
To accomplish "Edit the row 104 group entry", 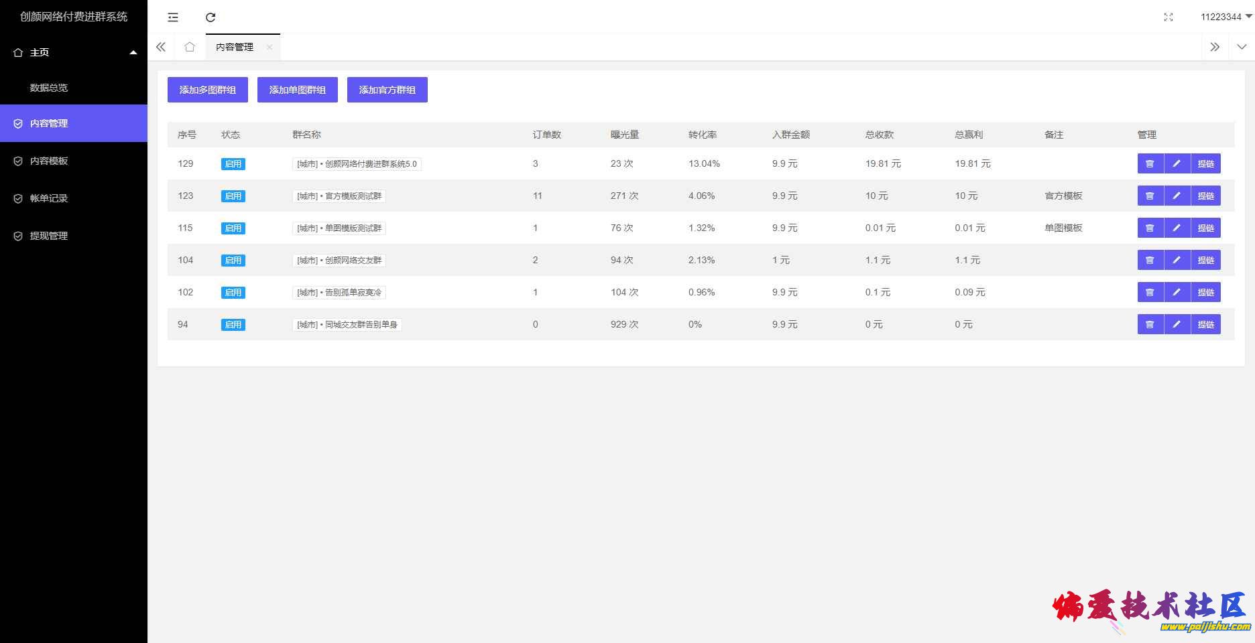I will point(1177,260).
